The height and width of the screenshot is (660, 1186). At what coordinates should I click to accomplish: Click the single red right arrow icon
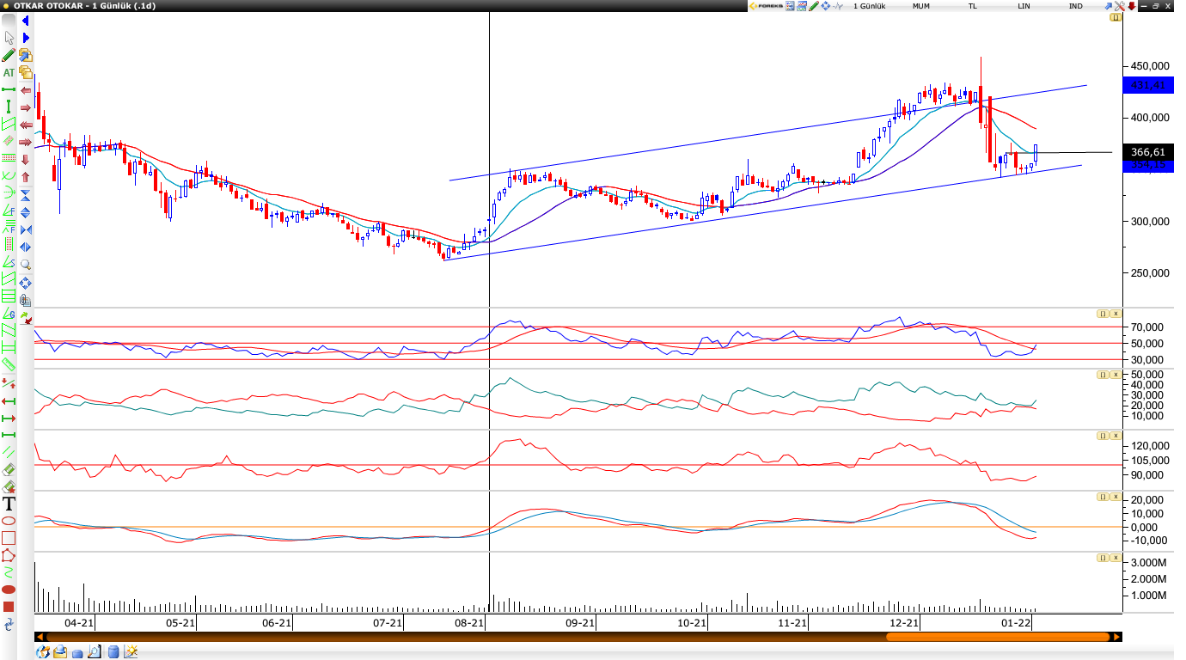[25, 107]
